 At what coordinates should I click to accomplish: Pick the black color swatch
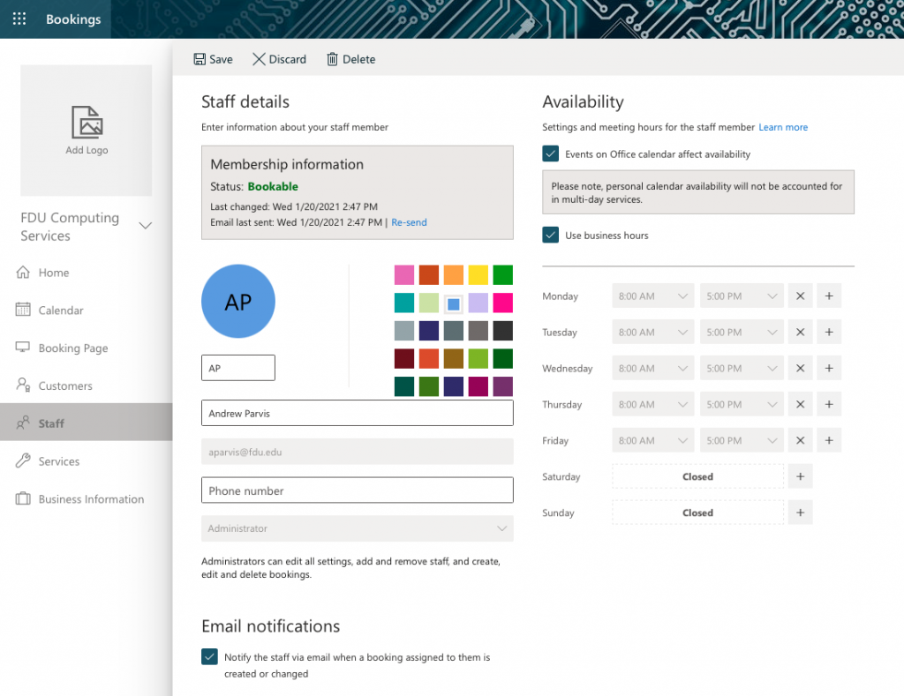[x=502, y=331]
